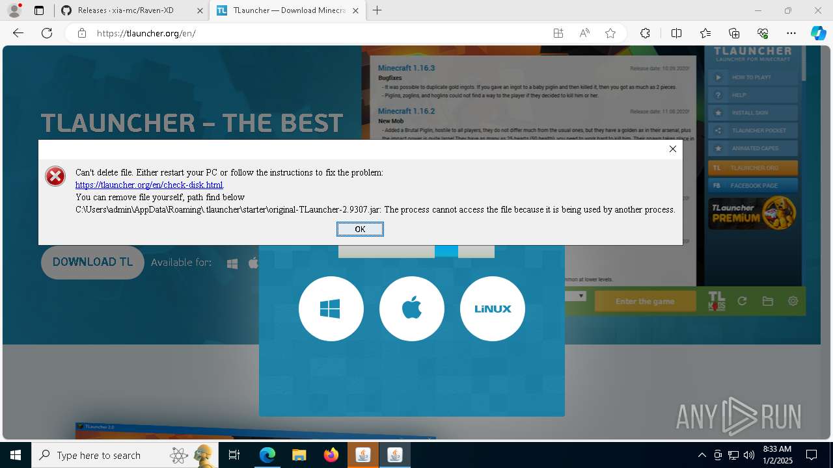
Task: Add this page to favorites
Action: tap(610, 33)
